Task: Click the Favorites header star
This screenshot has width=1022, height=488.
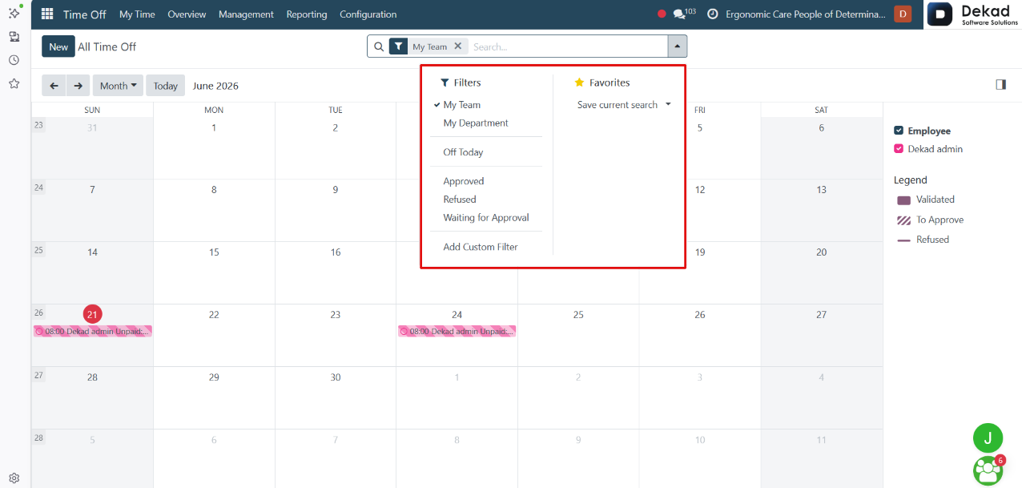Action: 580,83
